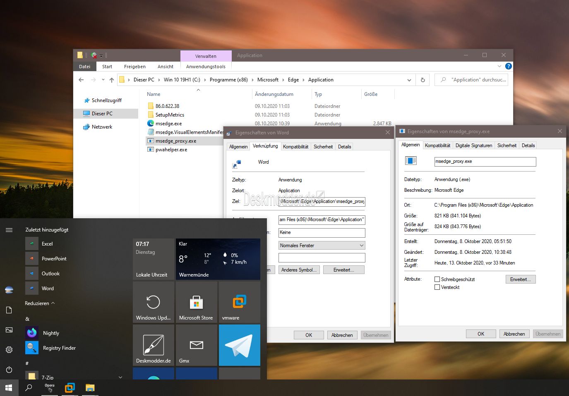Image resolution: width=569 pixels, height=396 pixels.
Task: Click Abbrechen in msedge_proxy properties
Action: coord(514,334)
